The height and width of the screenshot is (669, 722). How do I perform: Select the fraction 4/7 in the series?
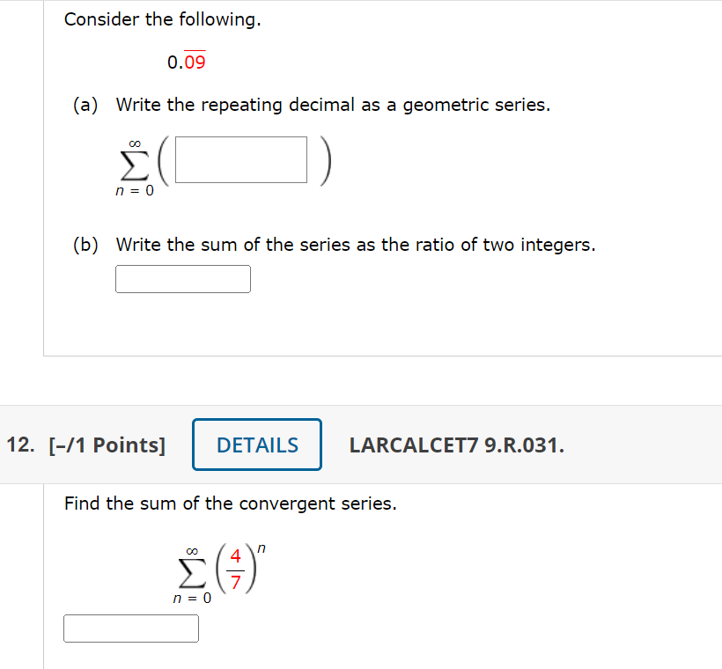[236, 570]
